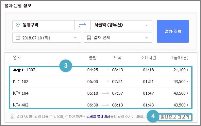Click the 43,500 fare for KTX 402

[x=179, y=105]
